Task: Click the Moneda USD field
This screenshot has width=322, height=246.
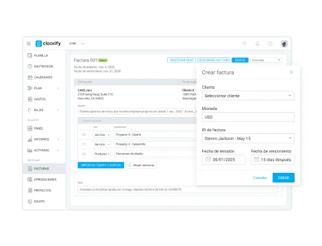Action: (x=248, y=117)
